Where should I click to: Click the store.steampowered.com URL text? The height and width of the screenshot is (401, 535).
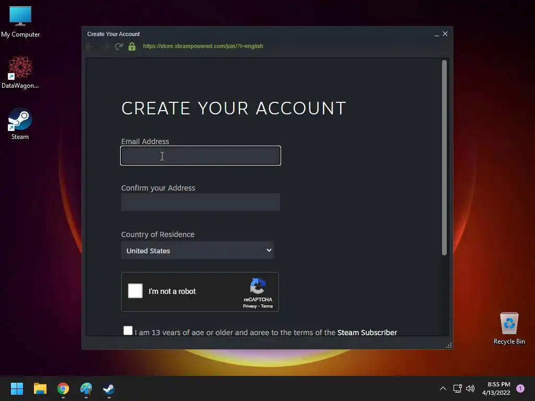pos(203,46)
